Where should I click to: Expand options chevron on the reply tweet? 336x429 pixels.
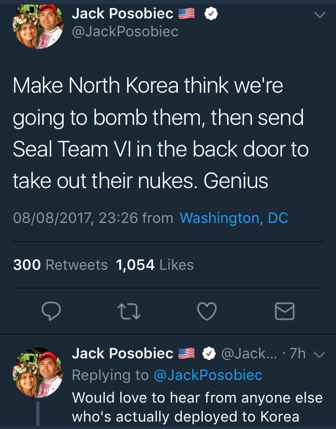[320, 355]
